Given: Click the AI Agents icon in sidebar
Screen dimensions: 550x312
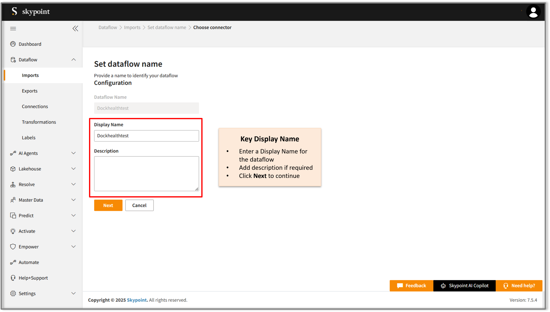Looking at the screenshot, I should pos(13,153).
